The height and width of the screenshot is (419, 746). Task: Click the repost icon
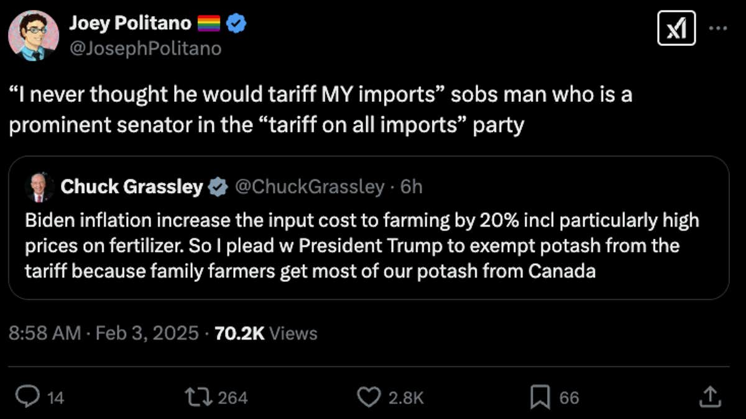pyautogui.click(x=198, y=396)
